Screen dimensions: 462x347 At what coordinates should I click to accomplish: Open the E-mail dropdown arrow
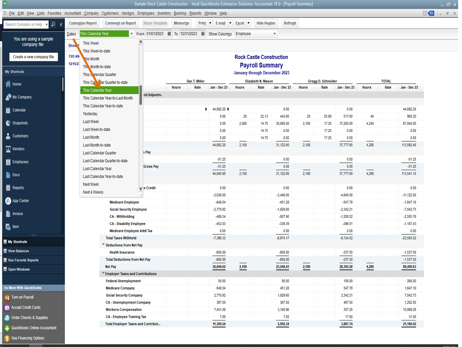[230, 23]
